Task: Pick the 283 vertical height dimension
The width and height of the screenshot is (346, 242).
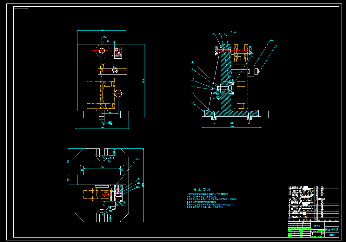Action: 143,81
